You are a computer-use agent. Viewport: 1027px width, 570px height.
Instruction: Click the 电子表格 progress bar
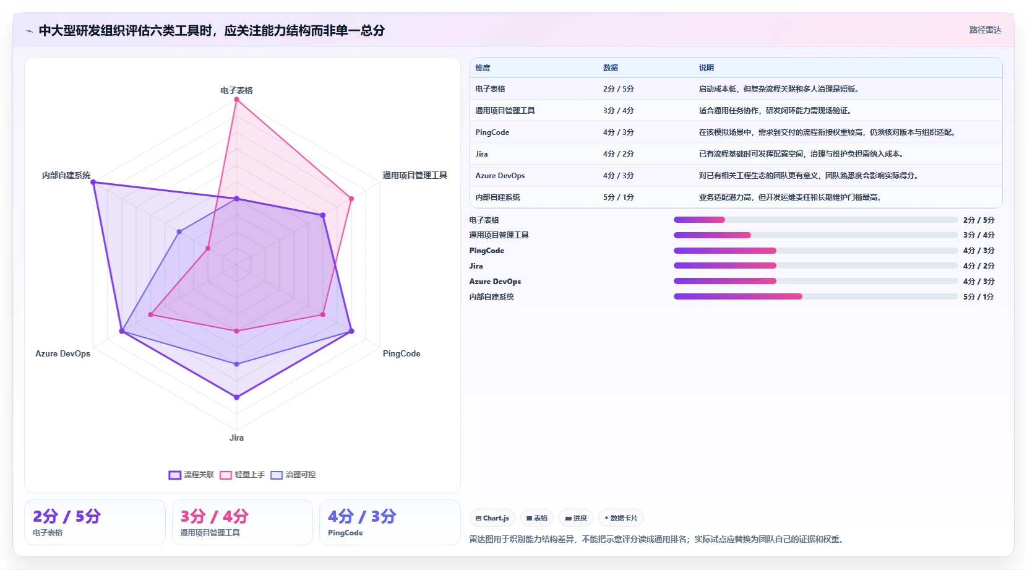point(815,220)
